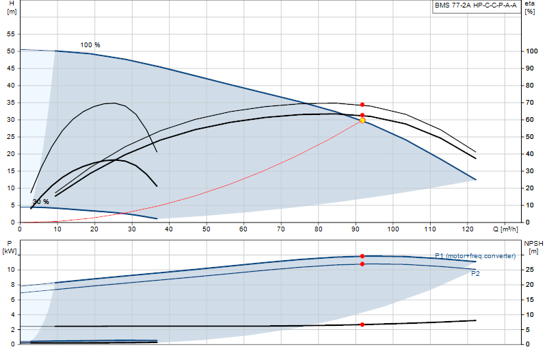This screenshot has width=547, height=356.
Task: Click the 35 tick on the H axis
Action: click(x=11, y=103)
